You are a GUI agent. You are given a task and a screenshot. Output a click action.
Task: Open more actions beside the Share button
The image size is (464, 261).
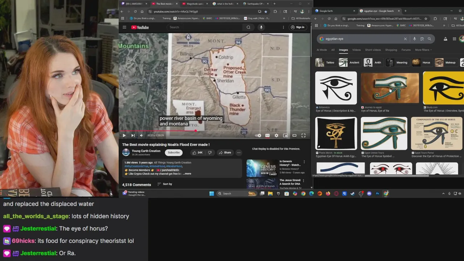239,153
